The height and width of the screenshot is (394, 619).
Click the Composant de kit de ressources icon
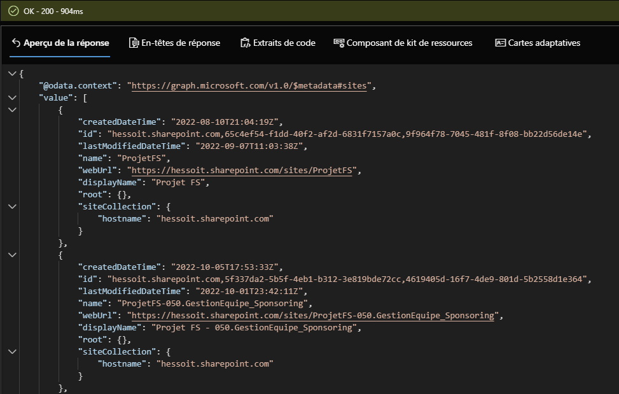[338, 43]
